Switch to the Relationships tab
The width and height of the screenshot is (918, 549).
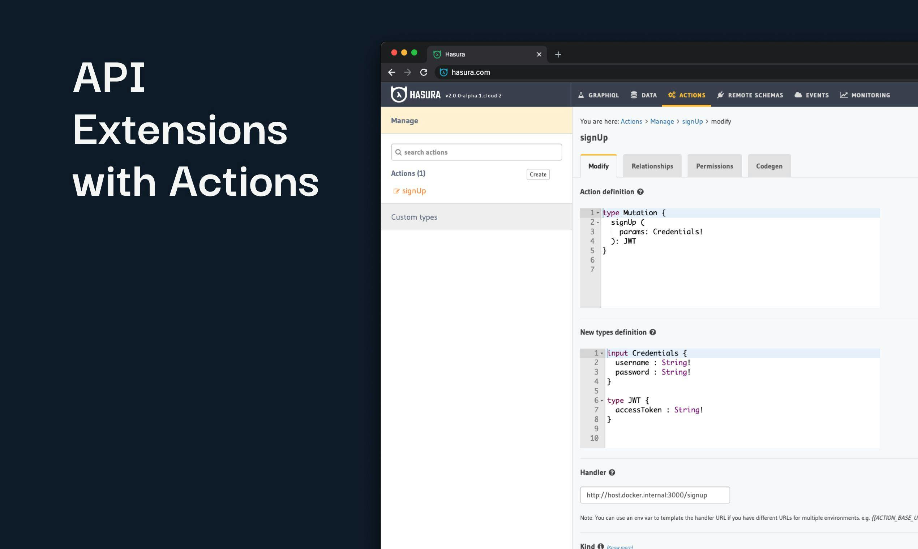[x=652, y=166]
